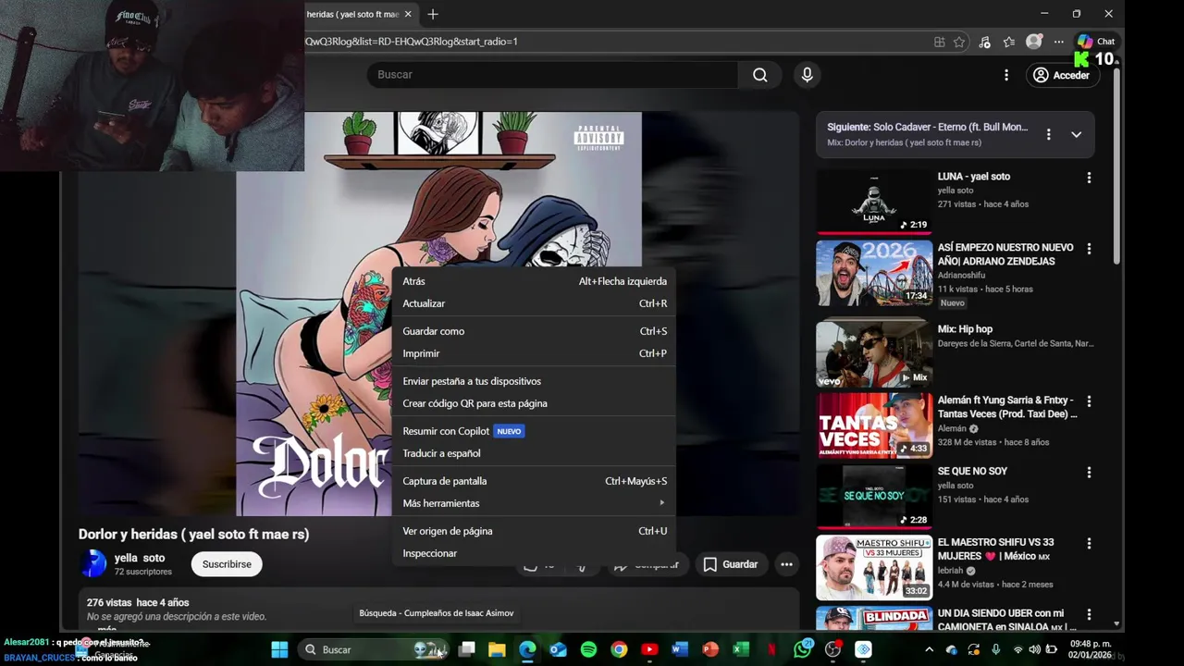Click the Acceder sign-in button

tap(1061, 75)
